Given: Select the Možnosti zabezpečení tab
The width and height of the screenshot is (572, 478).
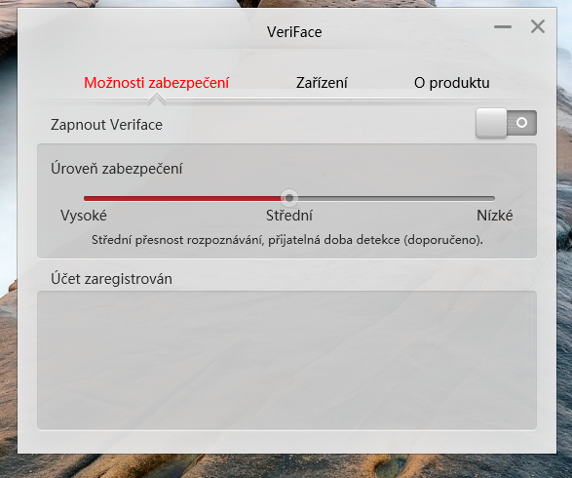Looking at the screenshot, I should (157, 83).
